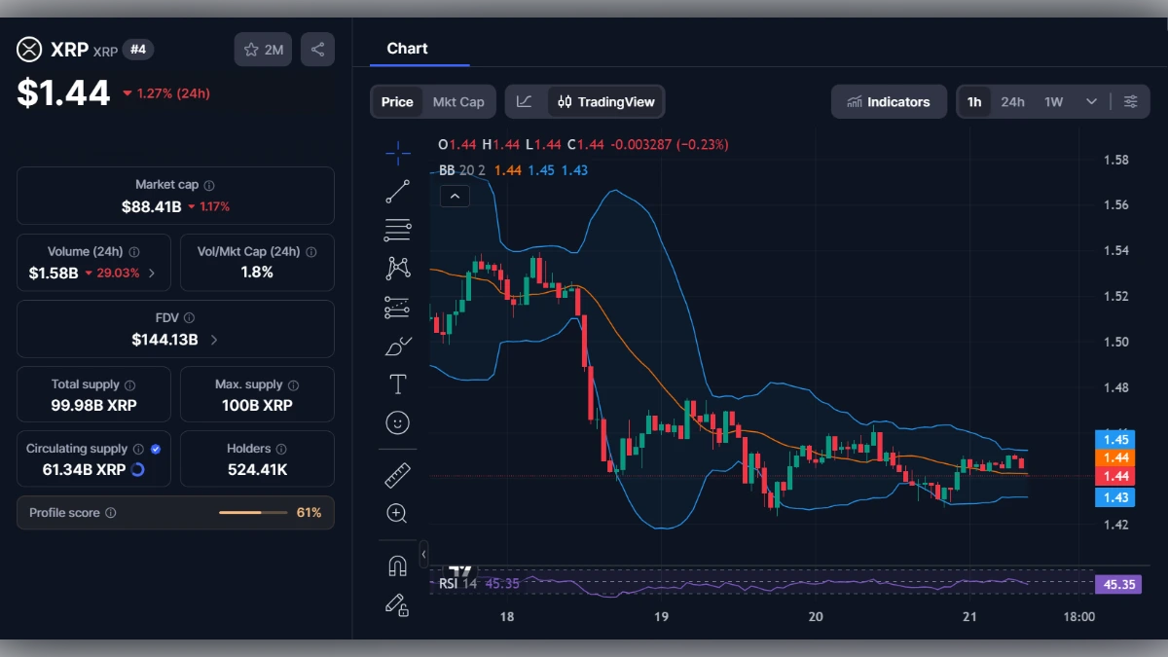
Task: Open the emoji sticker tool
Action: [x=397, y=421]
